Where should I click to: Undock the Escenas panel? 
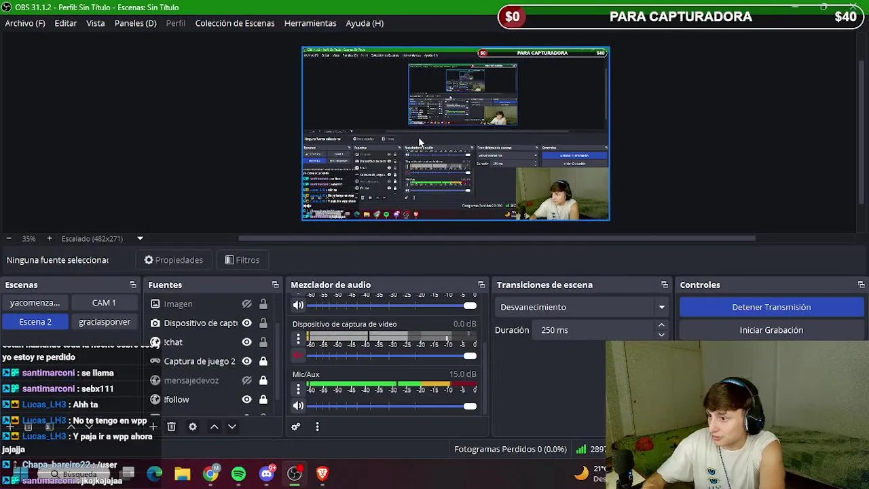point(133,285)
